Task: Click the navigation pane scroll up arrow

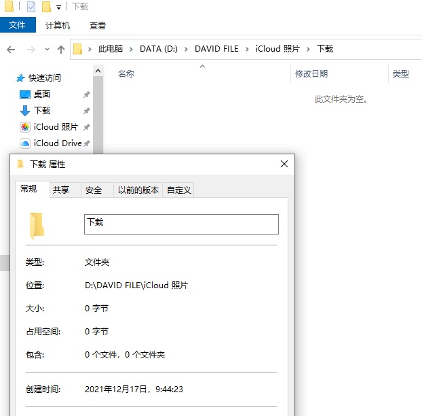Action: (x=98, y=71)
